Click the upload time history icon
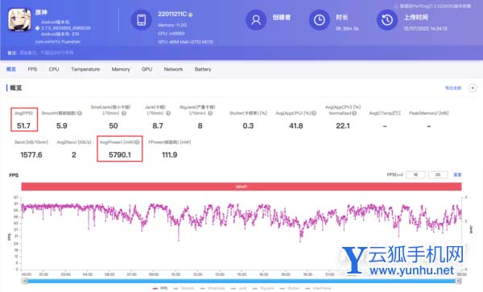 [387, 20]
